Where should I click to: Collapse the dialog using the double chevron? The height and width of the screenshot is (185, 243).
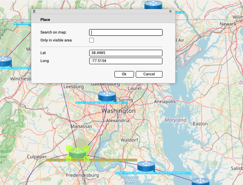[170, 12]
